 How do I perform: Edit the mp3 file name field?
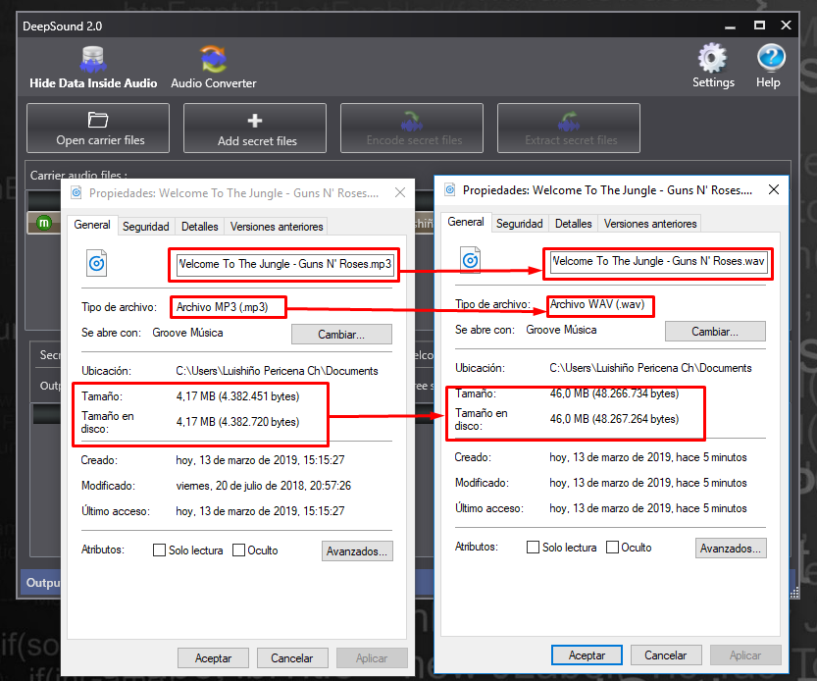tap(285, 264)
